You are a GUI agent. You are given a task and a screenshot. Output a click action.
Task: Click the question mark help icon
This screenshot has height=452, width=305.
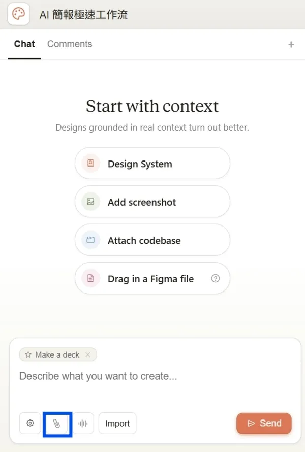click(216, 278)
